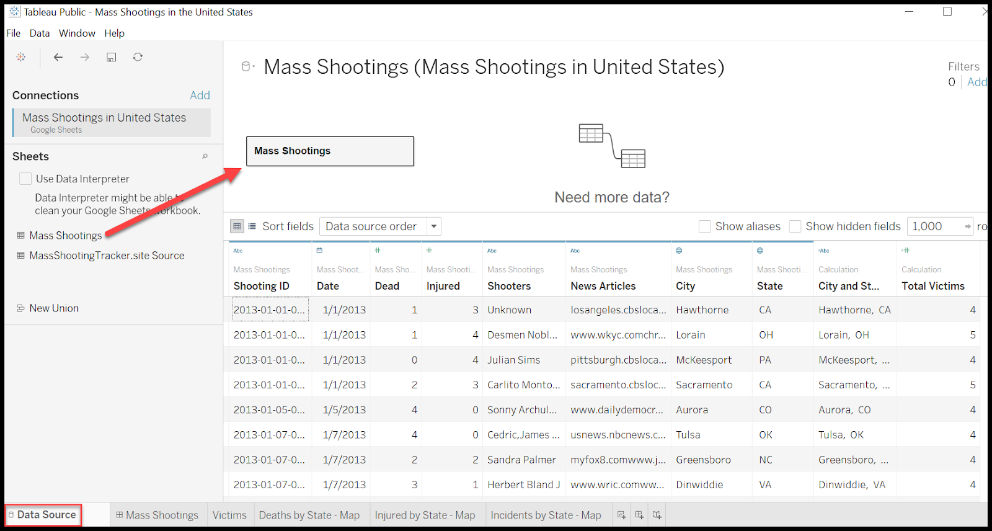Tick the Show hidden fields checkbox
Screen dimensions: 992x531
point(795,226)
